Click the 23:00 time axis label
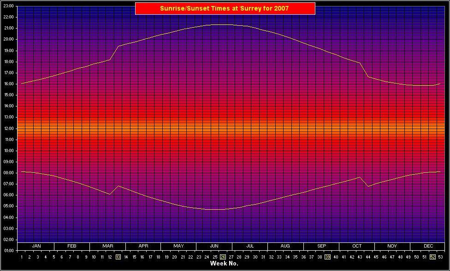450x271 pixels. click(x=9, y=5)
